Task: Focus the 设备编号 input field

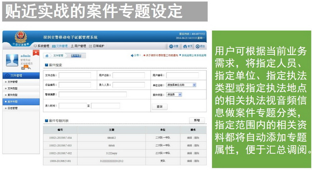Action: tap(75, 85)
